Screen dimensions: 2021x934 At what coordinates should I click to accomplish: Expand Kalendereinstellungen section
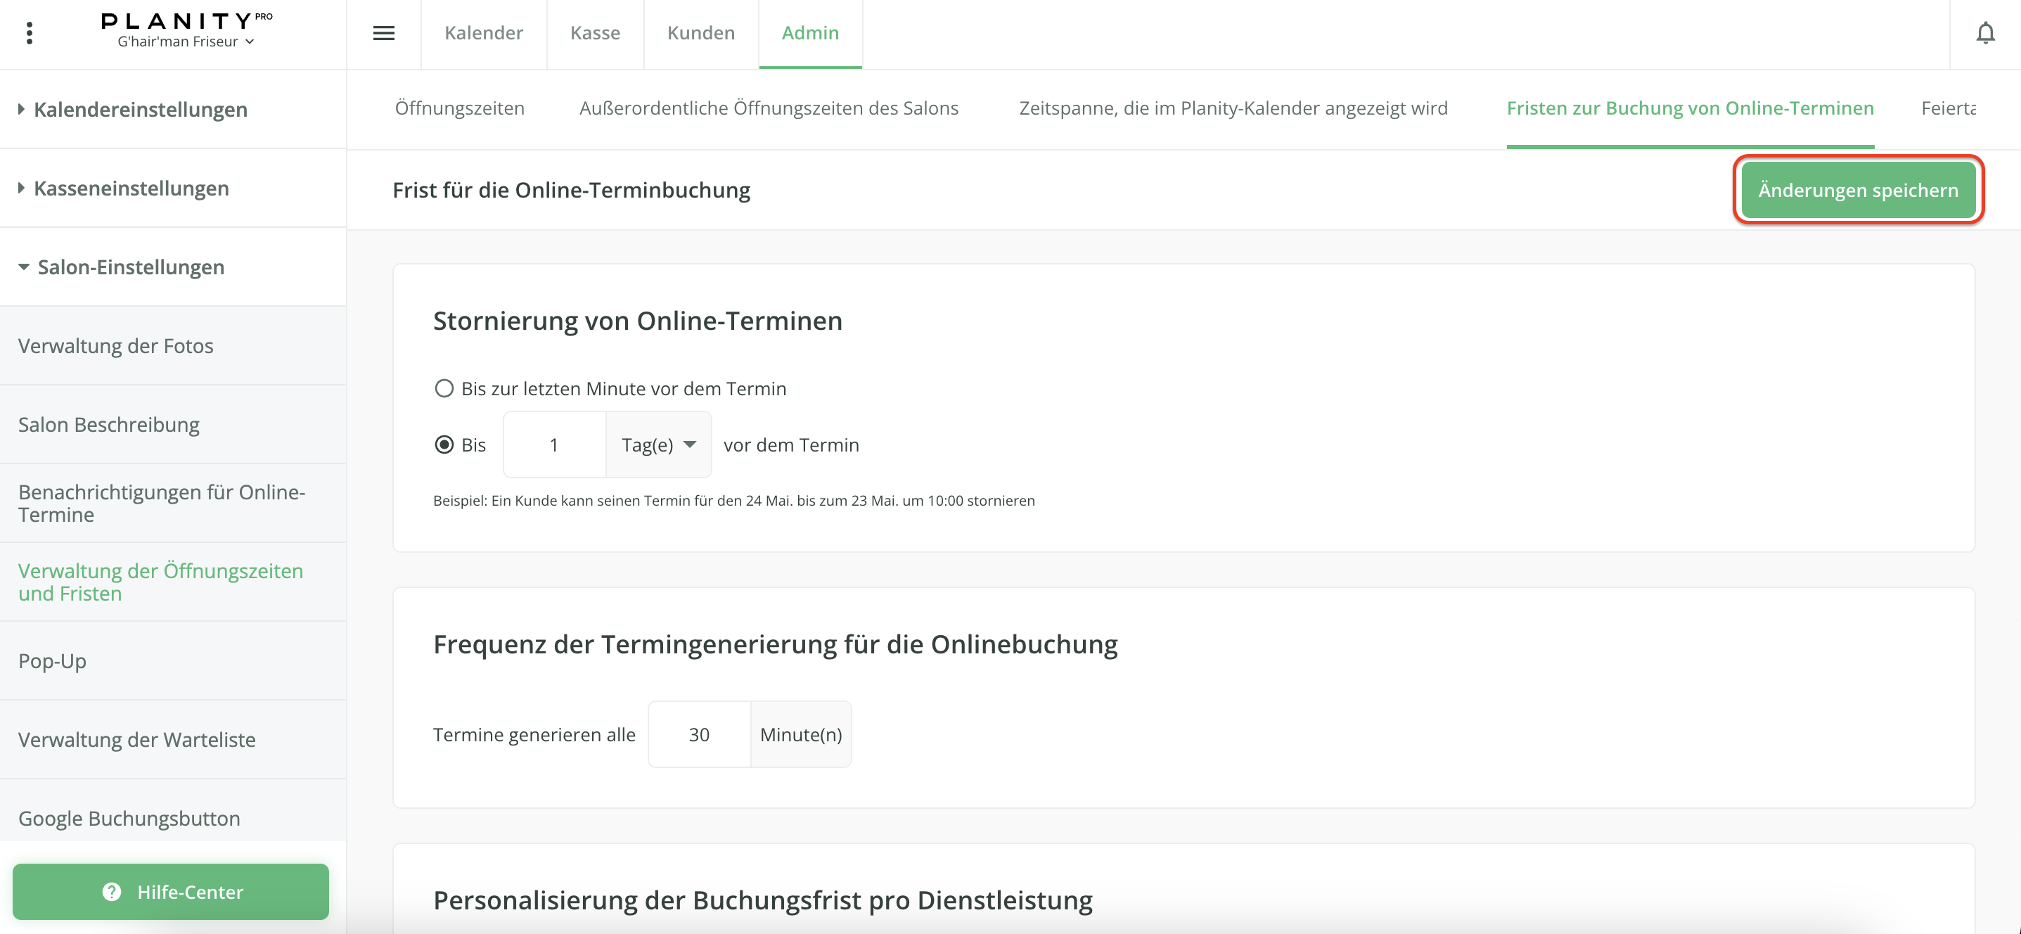140,109
